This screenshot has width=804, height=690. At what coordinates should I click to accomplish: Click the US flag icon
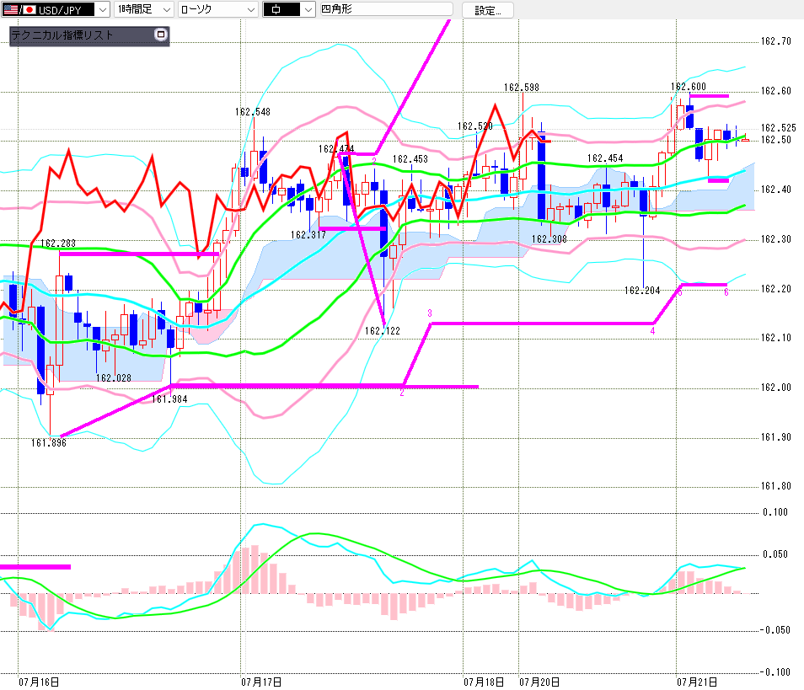(x=11, y=9)
